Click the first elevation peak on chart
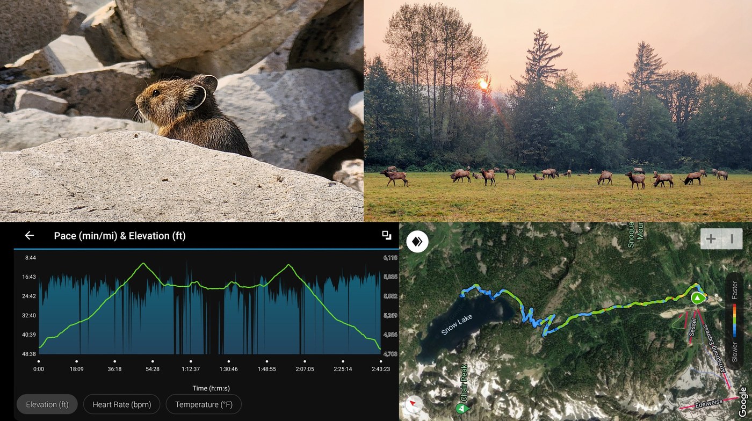The height and width of the screenshot is (421, 752). point(143,263)
